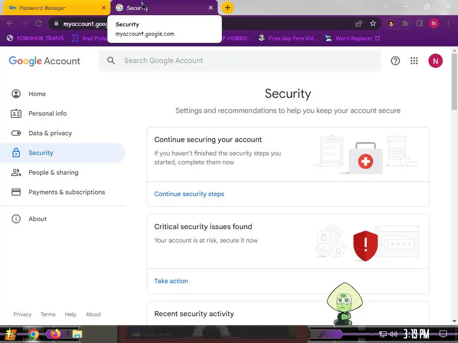The width and height of the screenshot is (458, 343).
Task: Click the Recent security activity heading
Action: point(194,314)
